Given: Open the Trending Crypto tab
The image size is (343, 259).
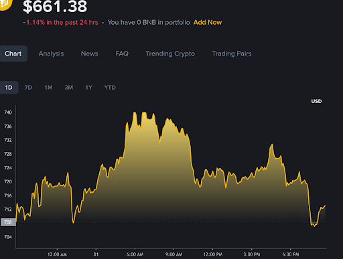Looking at the screenshot, I should [x=170, y=54].
